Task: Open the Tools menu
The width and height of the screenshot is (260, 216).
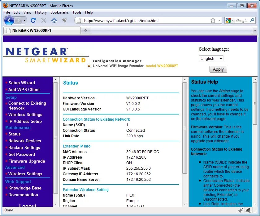Action: (x=77, y=12)
